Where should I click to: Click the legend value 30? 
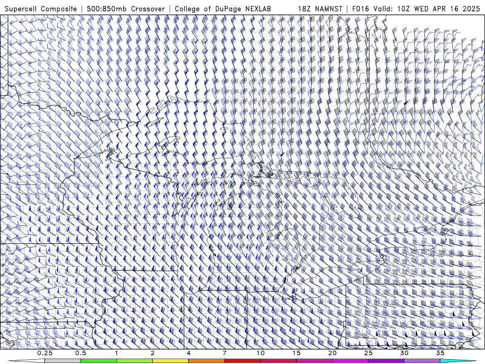tap(404, 353)
